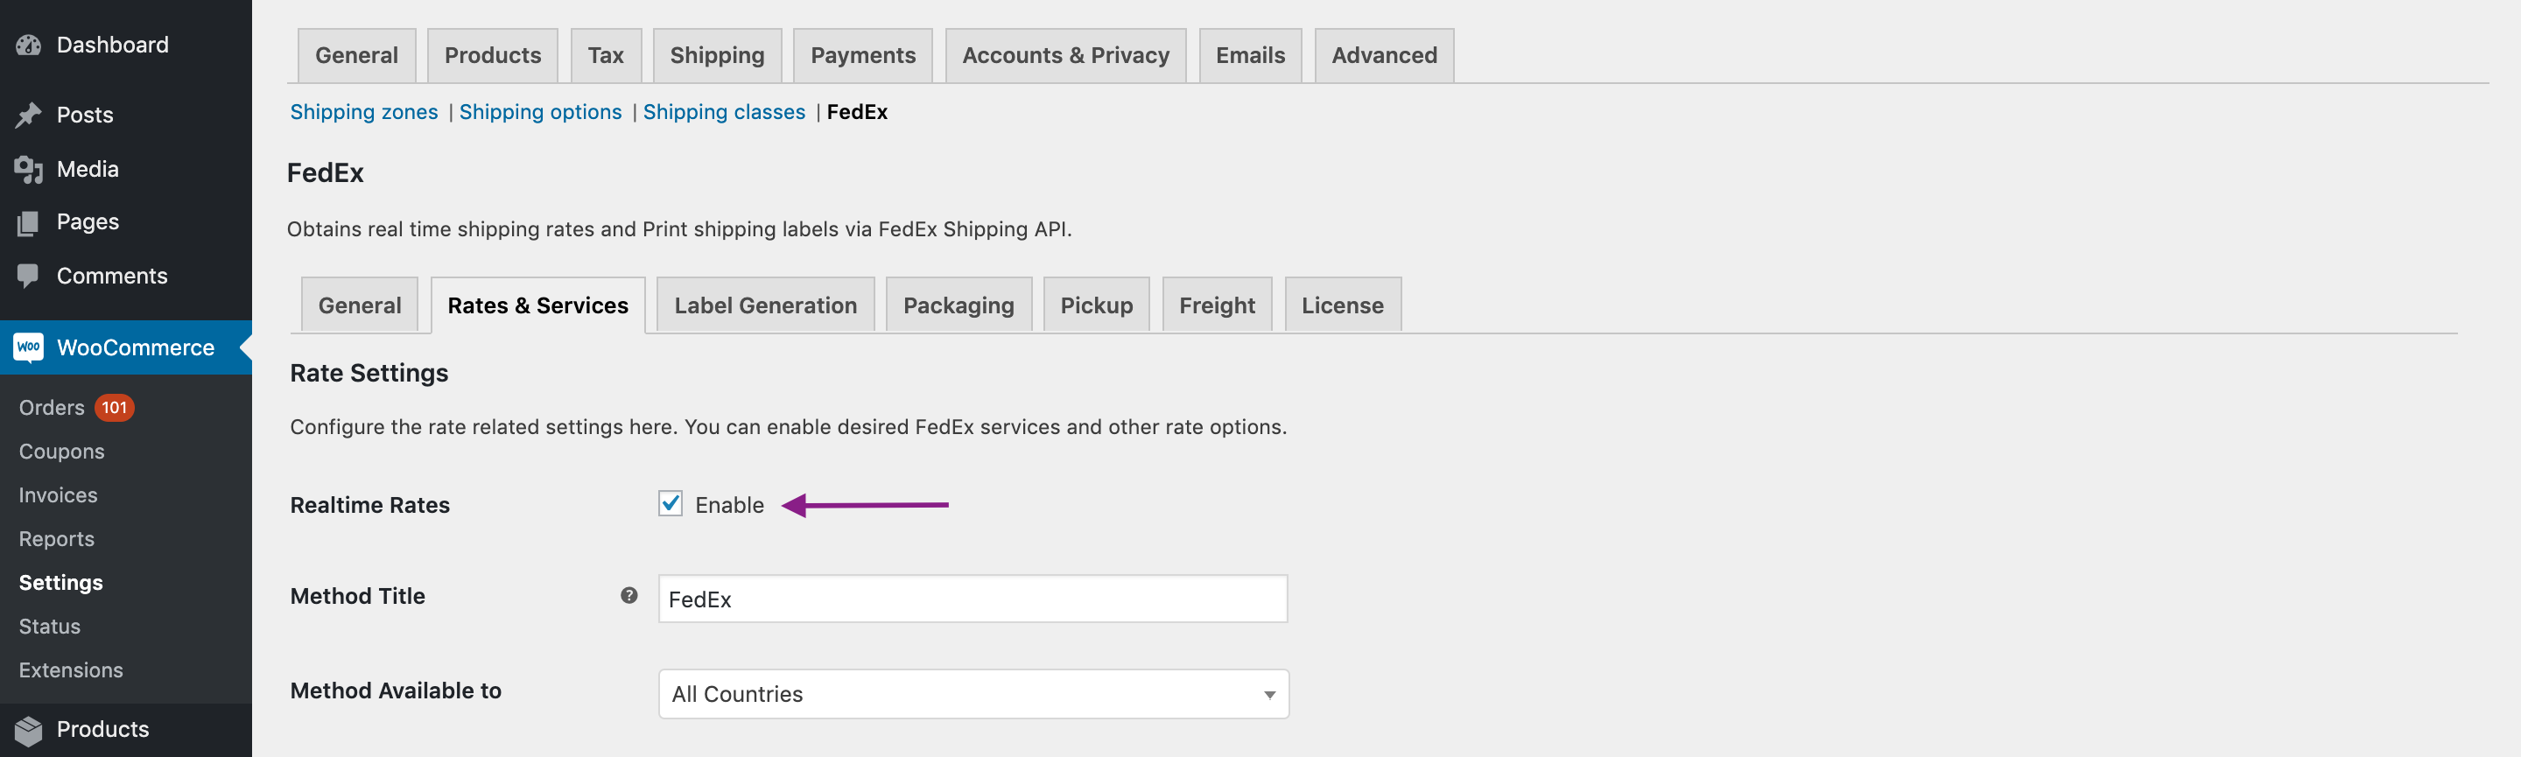This screenshot has width=2521, height=757.
Task: Open the Packaging tab
Action: (x=957, y=306)
